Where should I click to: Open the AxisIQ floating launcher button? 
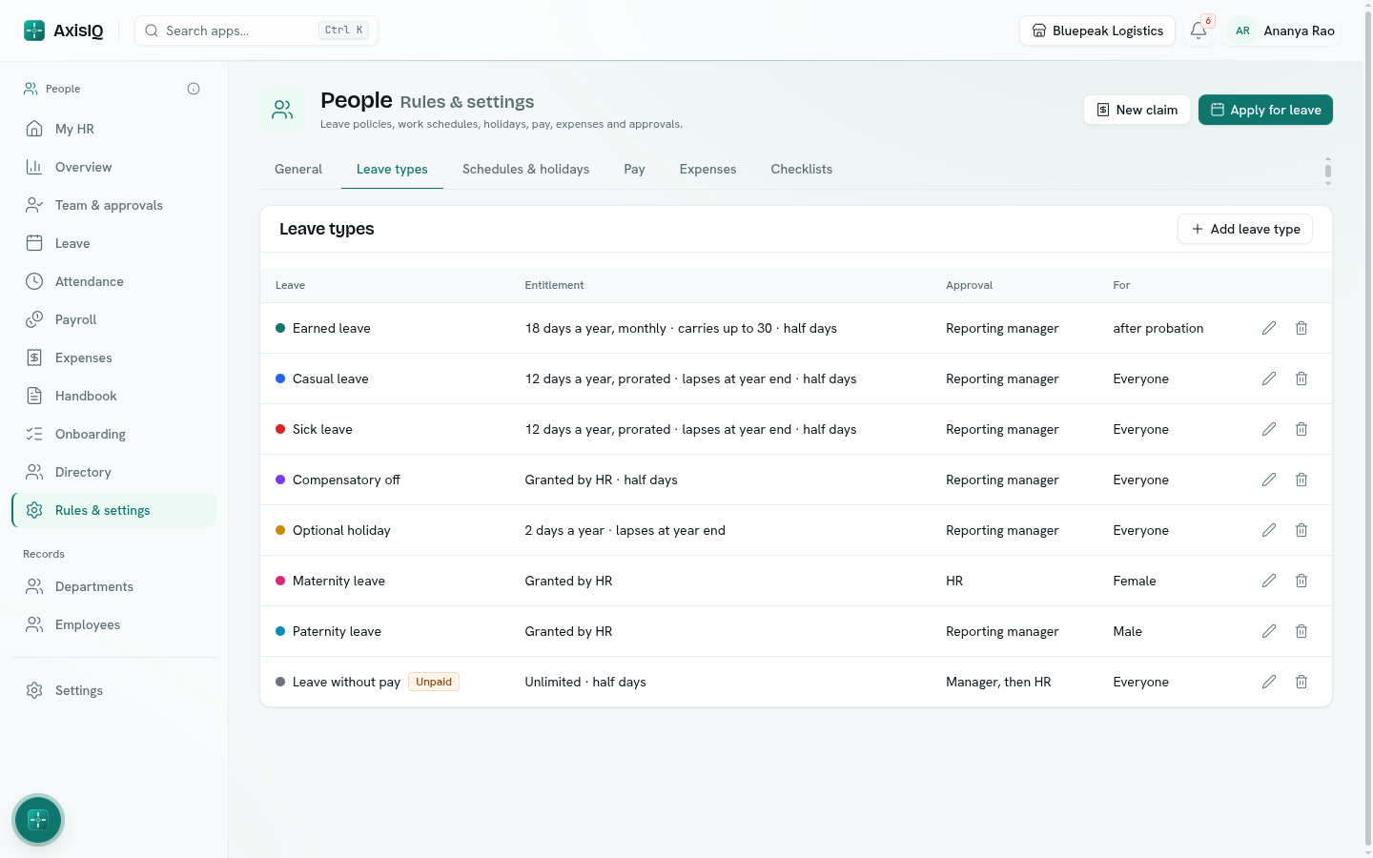[38, 820]
